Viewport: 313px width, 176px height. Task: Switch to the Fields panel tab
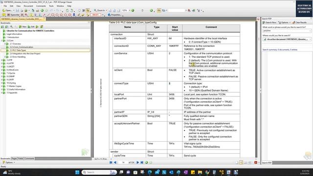pos(21,158)
